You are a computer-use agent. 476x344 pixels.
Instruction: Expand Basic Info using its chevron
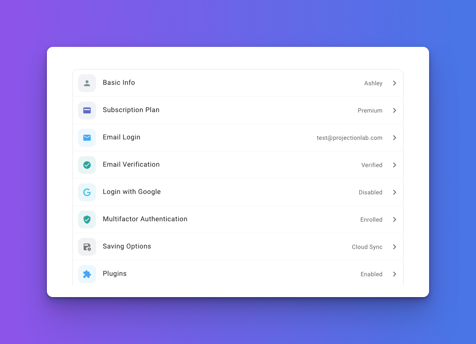[395, 83]
